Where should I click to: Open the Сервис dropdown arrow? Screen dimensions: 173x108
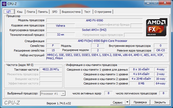point(127,102)
